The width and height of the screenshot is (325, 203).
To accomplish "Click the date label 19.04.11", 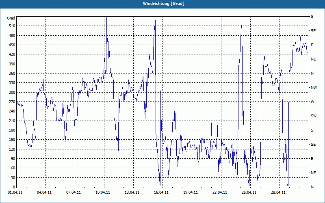I will tap(190, 192).
